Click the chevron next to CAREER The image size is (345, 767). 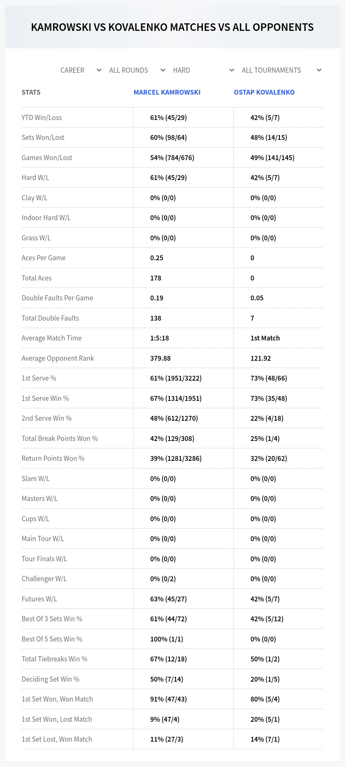tap(99, 70)
